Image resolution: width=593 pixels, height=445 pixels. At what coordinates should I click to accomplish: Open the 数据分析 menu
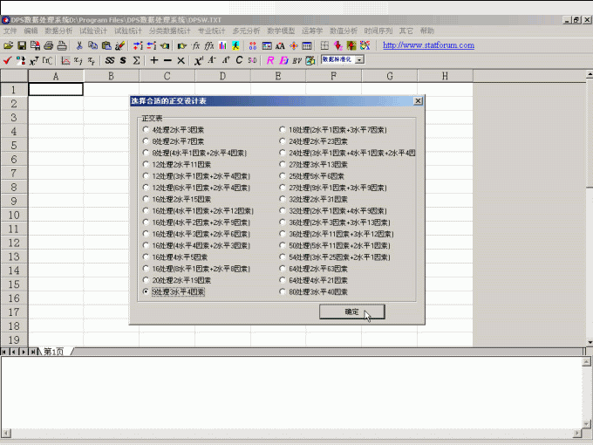[58, 31]
